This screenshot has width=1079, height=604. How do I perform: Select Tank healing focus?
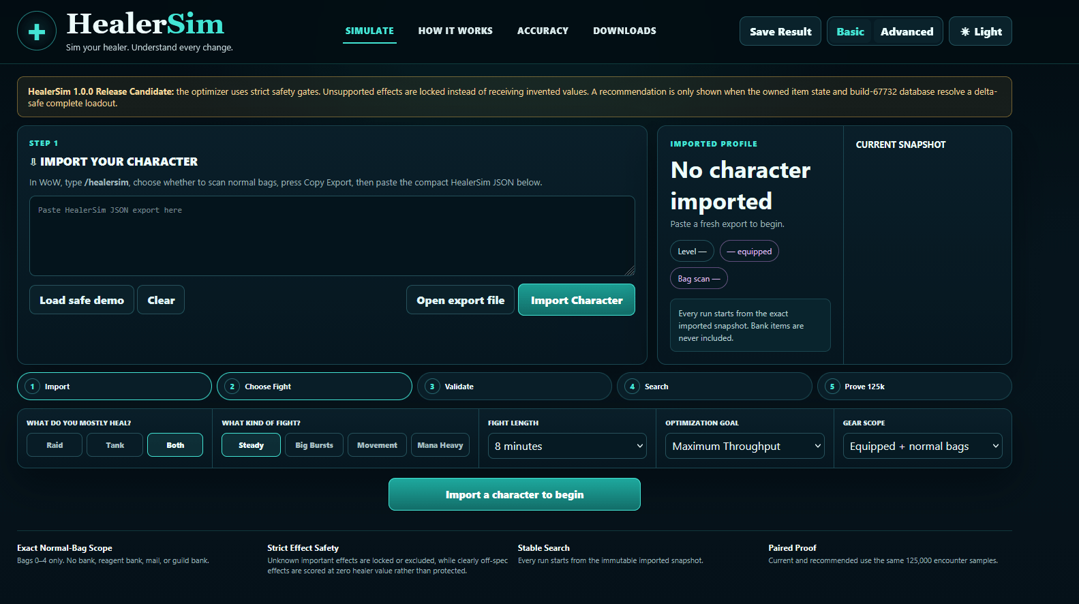[115, 445]
